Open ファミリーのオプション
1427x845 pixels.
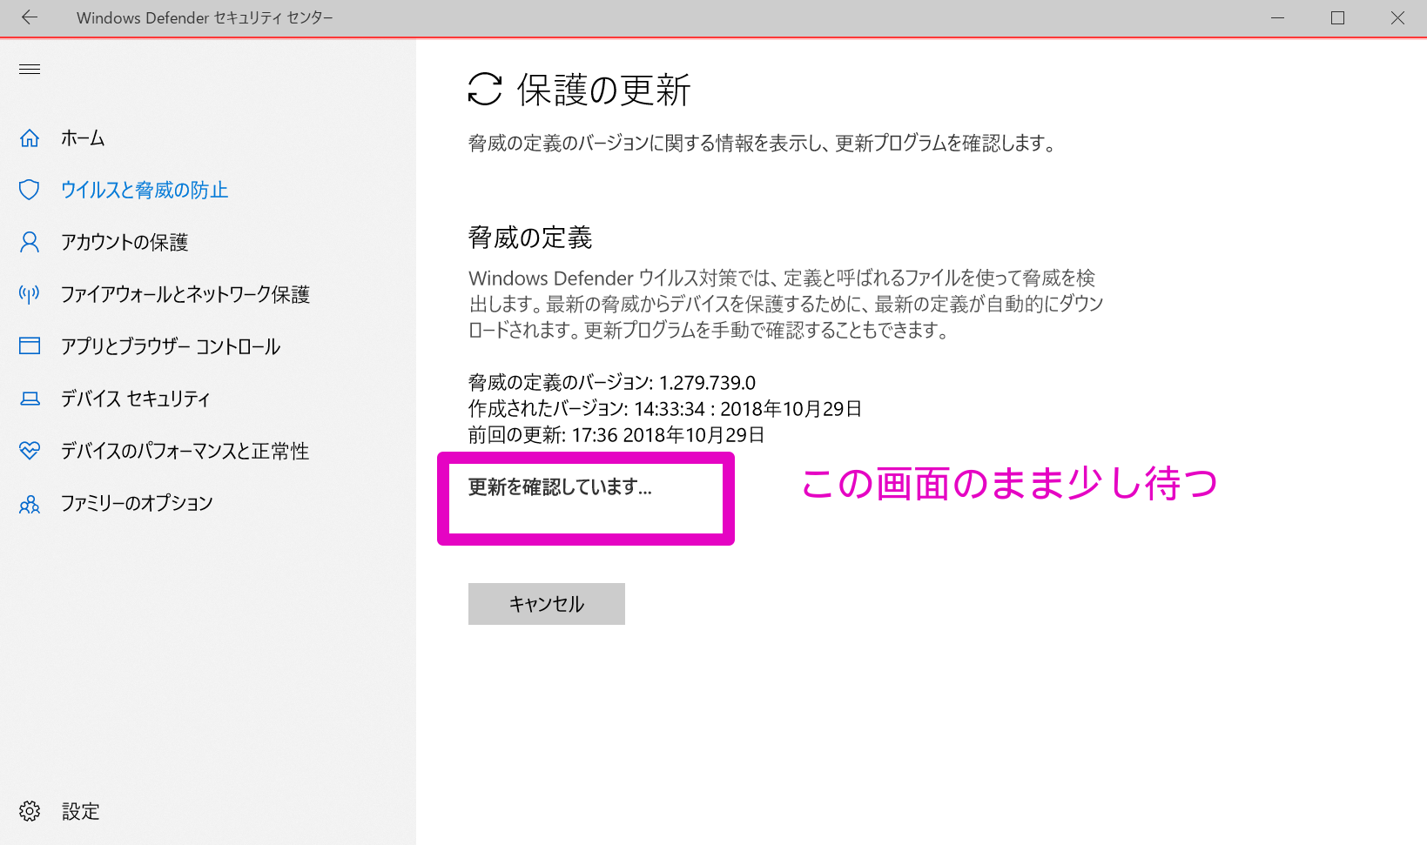coord(137,503)
